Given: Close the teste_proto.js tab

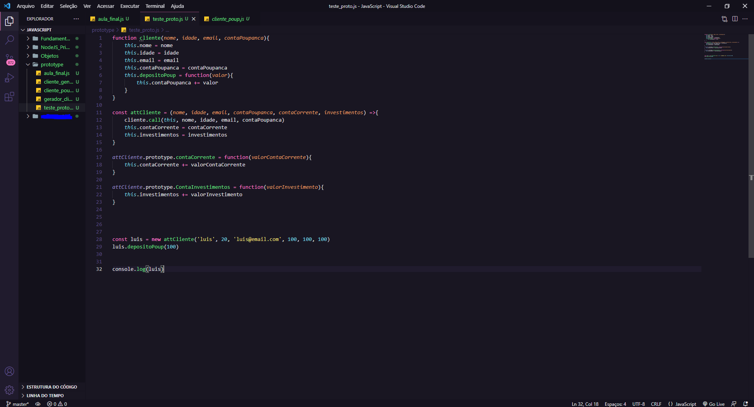Looking at the screenshot, I should point(194,19).
